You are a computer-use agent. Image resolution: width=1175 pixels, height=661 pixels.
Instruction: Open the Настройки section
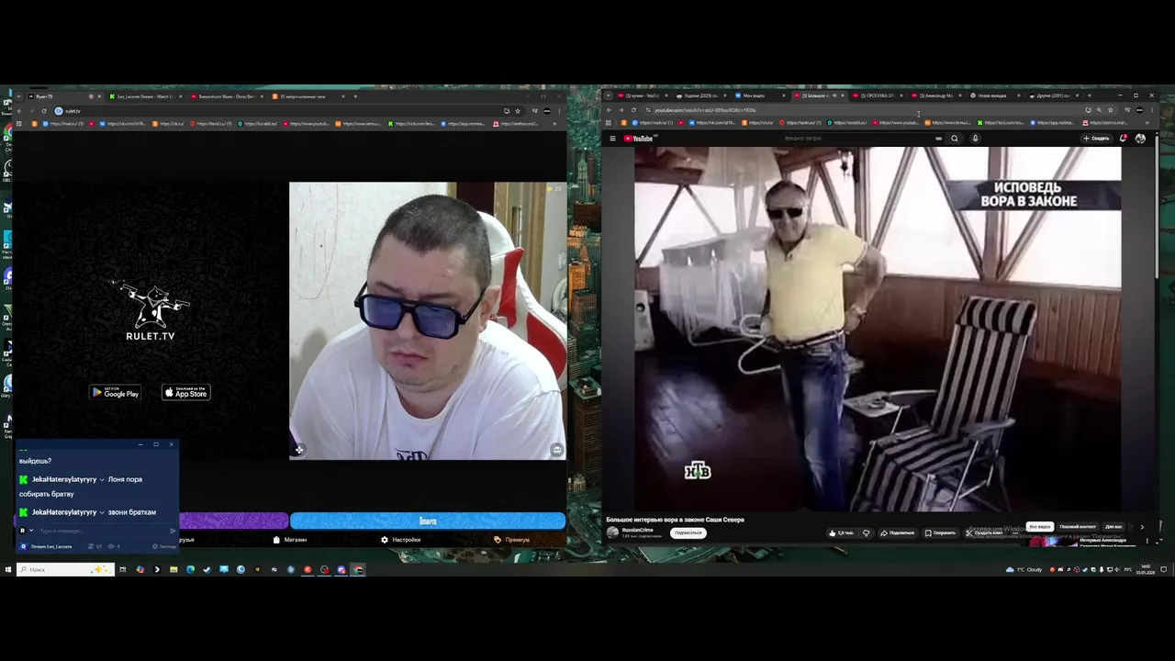[401, 540]
